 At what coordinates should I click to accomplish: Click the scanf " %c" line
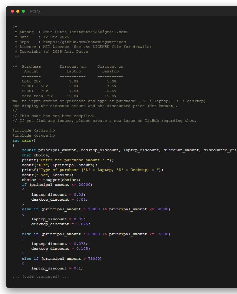[x=48, y=175]
